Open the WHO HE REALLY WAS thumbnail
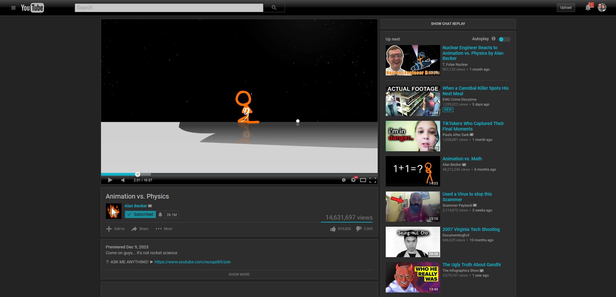 point(413,277)
